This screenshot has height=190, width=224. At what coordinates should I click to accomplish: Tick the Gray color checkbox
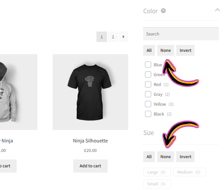click(148, 94)
